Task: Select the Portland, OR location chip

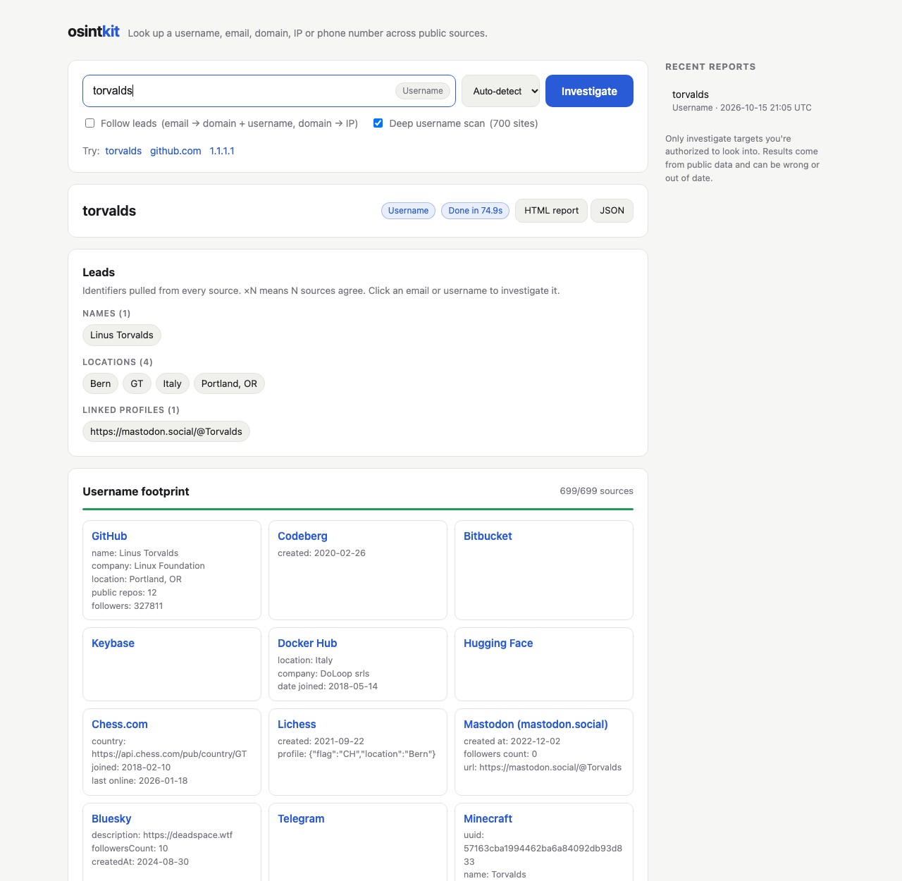Action: click(229, 384)
